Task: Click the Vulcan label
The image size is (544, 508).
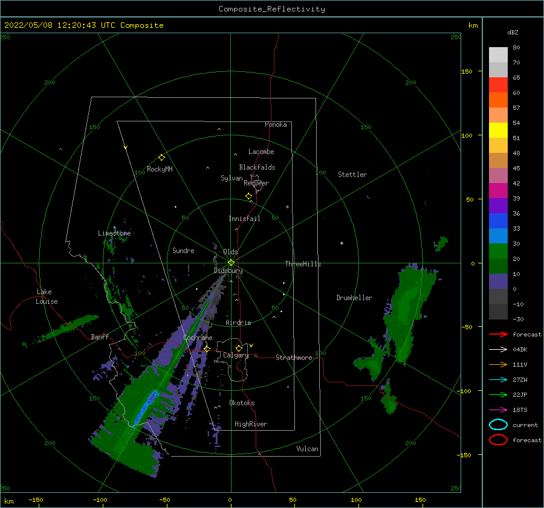Action: click(x=308, y=449)
